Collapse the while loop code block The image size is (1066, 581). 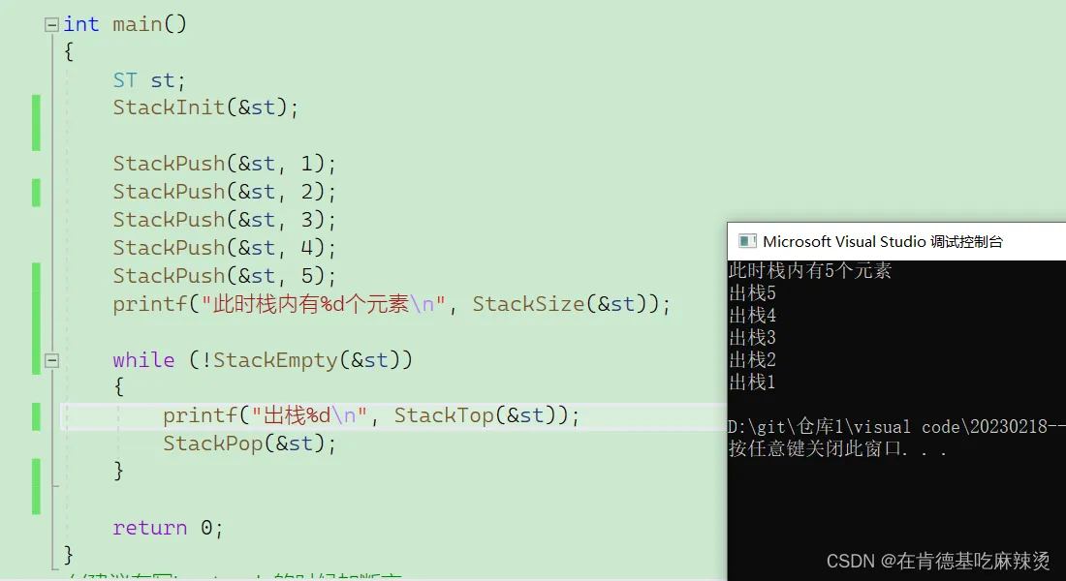[x=53, y=359]
